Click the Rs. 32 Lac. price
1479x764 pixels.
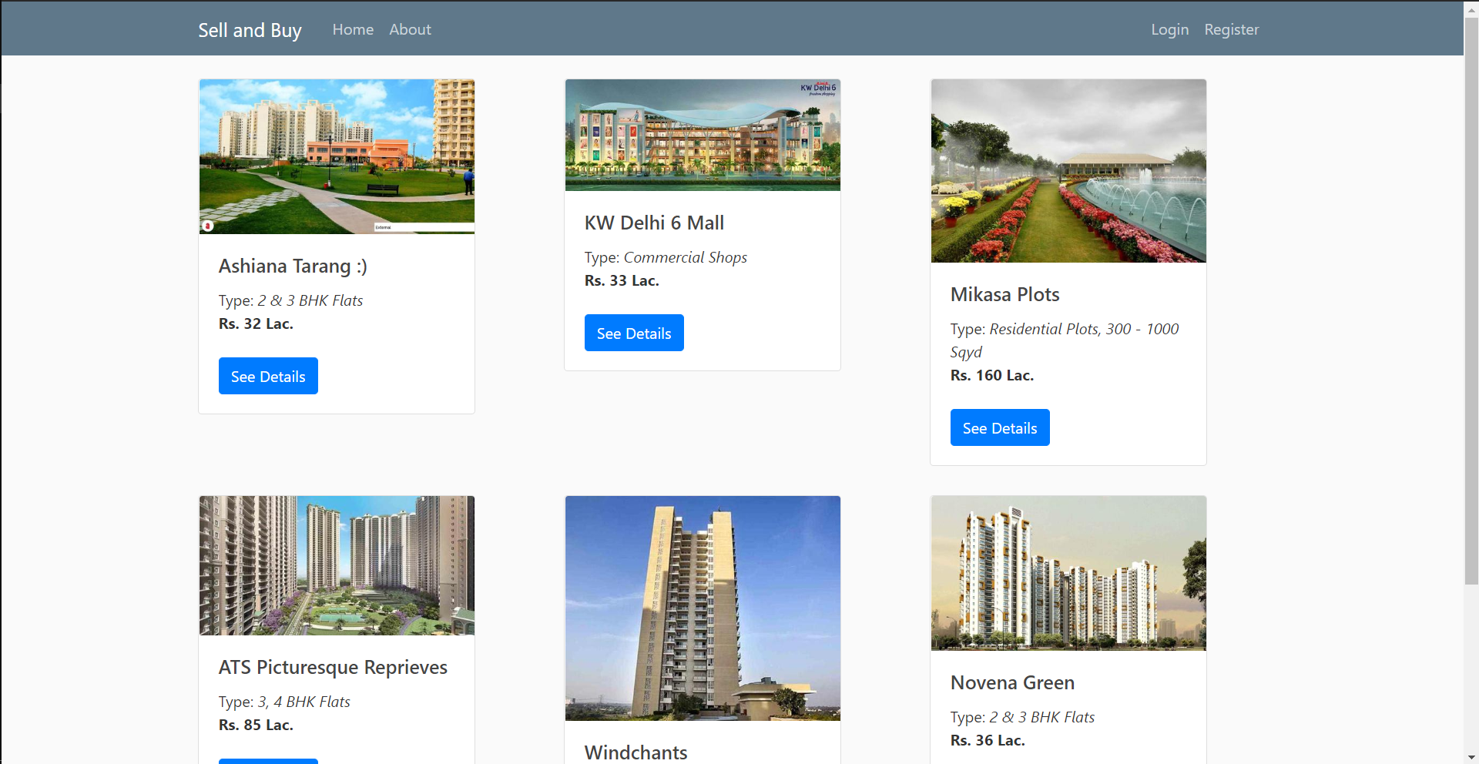[x=256, y=323]
